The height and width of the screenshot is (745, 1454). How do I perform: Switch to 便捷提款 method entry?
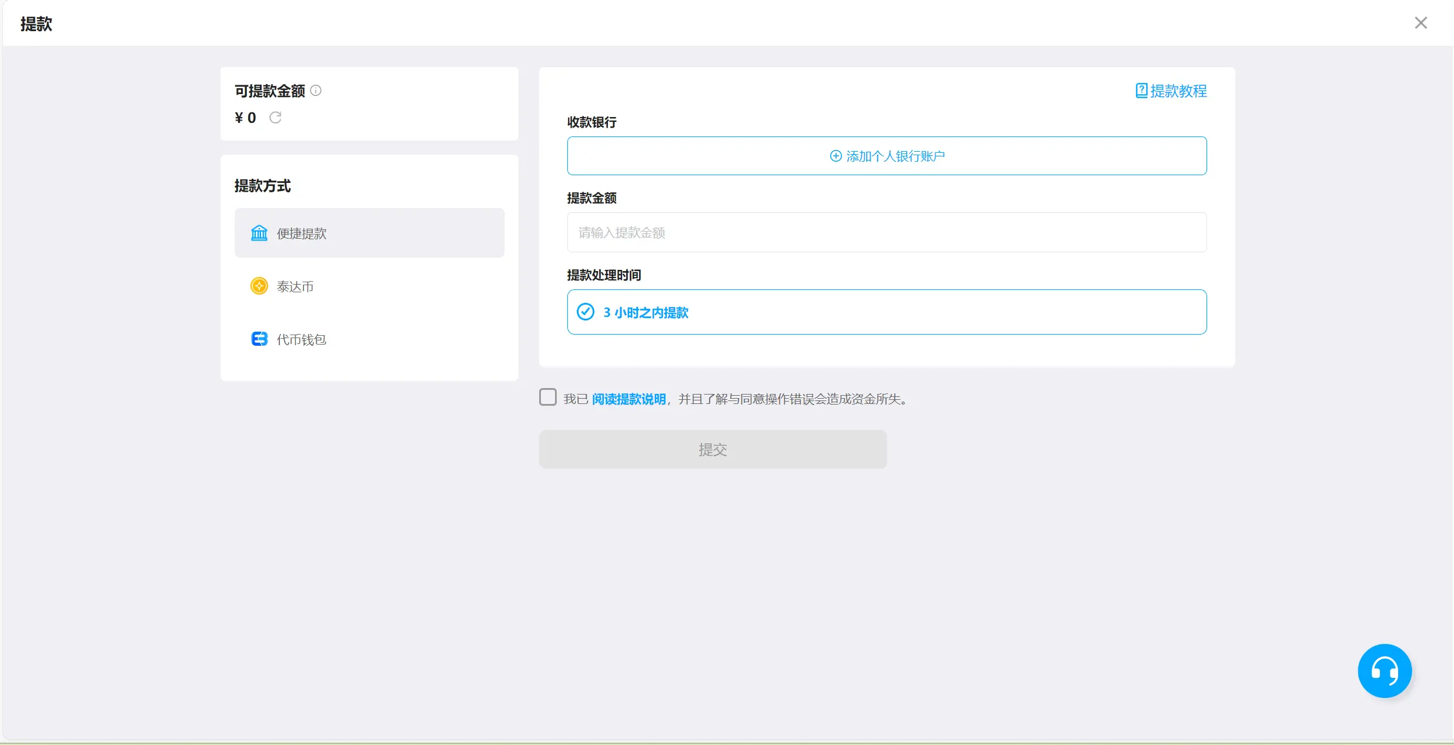(369, 233)
